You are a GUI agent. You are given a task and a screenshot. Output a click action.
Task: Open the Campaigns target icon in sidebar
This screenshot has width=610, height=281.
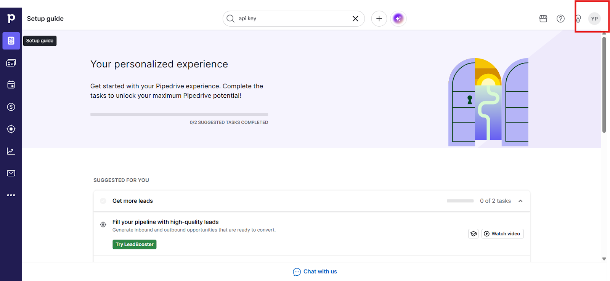pos(11,129)
